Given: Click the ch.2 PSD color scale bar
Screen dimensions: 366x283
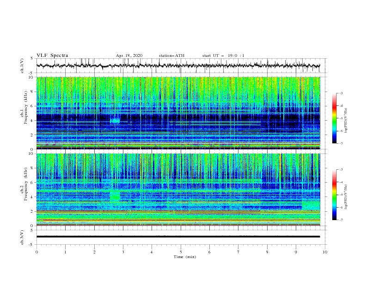Looking at the screenshot, I should (334, 195).
